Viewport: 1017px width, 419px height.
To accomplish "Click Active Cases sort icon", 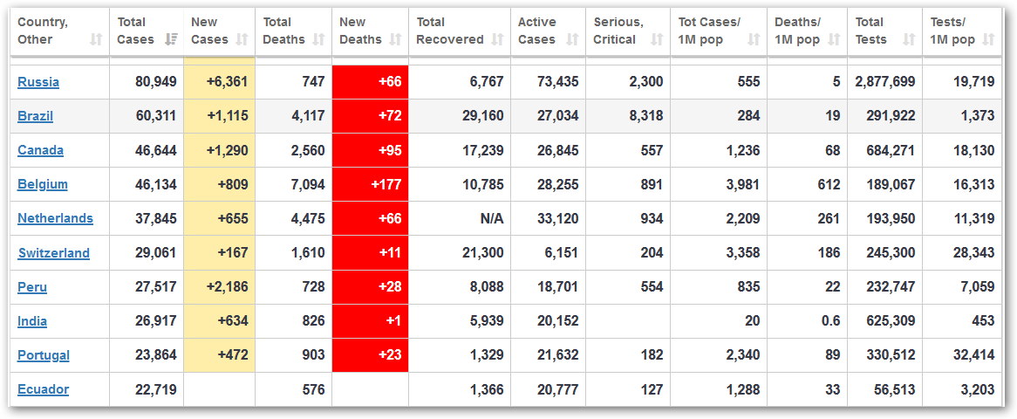I will tap(572, 40).
